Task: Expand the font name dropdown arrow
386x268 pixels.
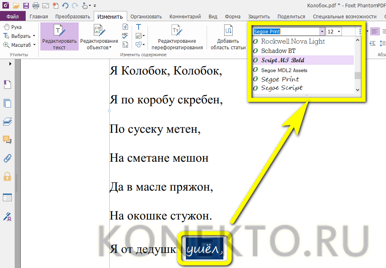Action: pos(322,31)
